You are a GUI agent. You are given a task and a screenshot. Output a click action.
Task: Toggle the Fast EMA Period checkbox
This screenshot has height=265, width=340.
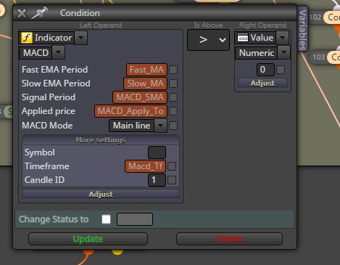(x=173, y=70)
